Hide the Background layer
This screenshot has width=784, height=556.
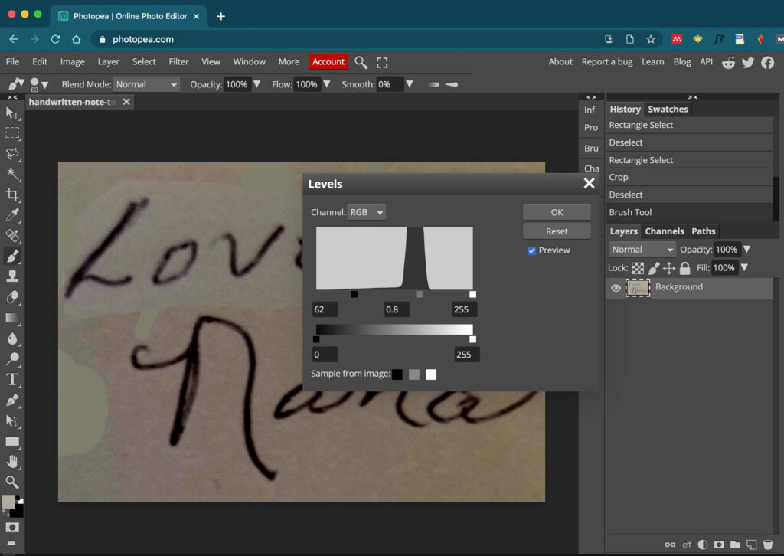(x=616, y=287)
